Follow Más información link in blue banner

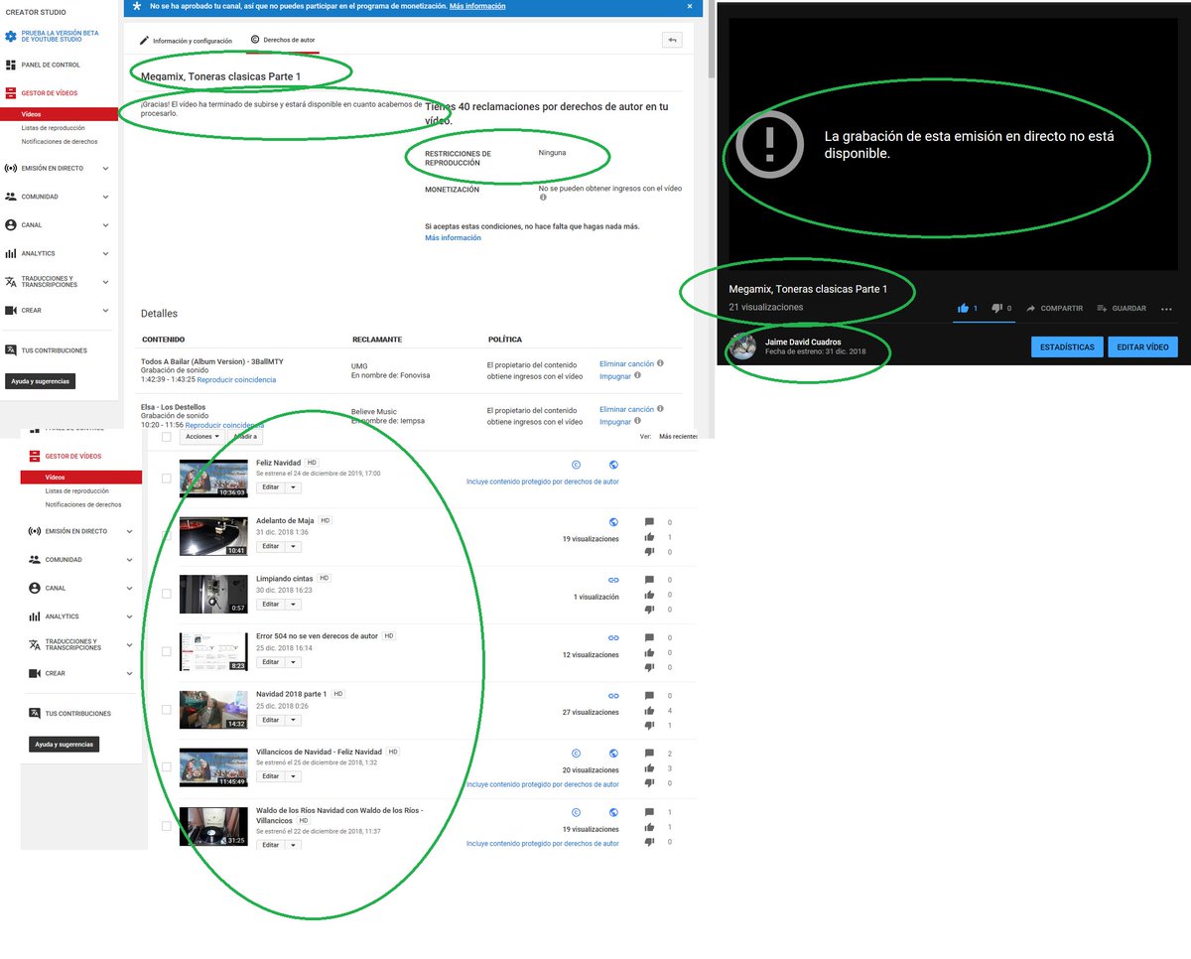[x=477, y=6]
